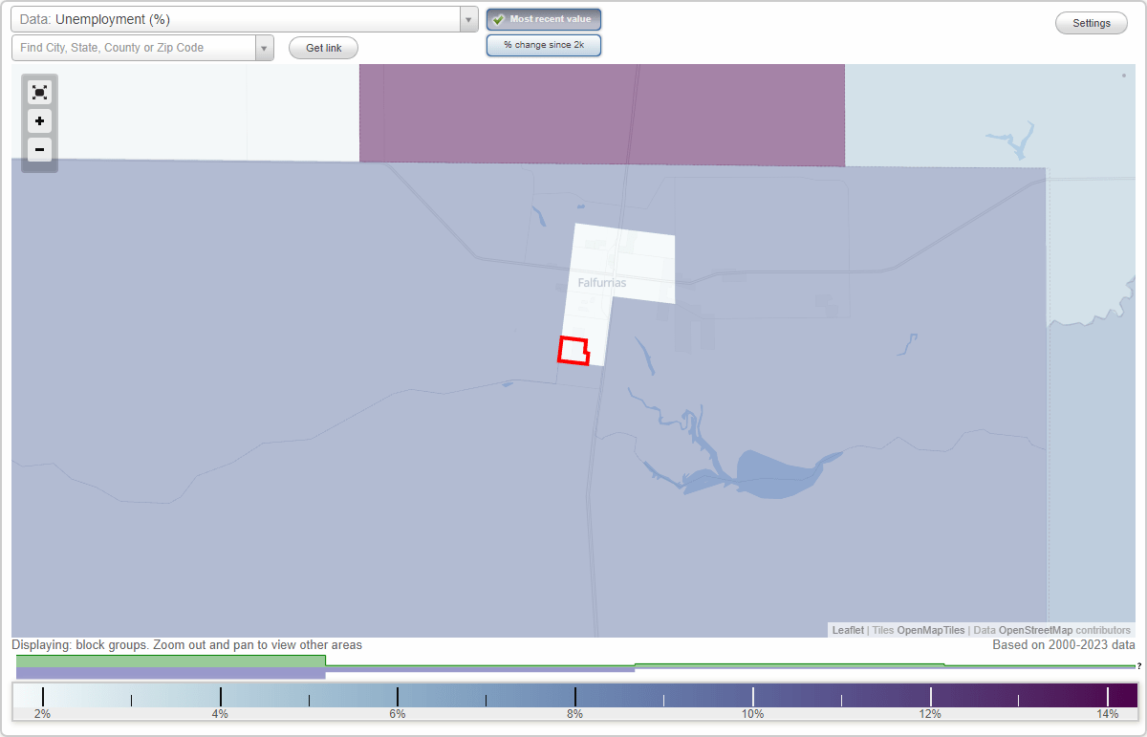This screenshot has width=1147, height=737.
Task: Select the red-outlined block group on map
Action: click(x=573, y=351)
